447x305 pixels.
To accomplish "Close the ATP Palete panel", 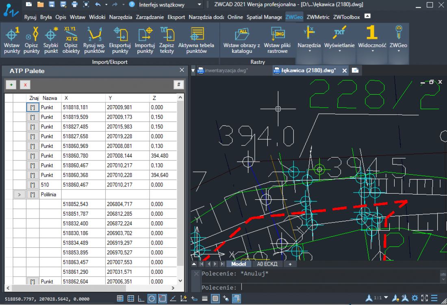I will [x=182, y=70].
